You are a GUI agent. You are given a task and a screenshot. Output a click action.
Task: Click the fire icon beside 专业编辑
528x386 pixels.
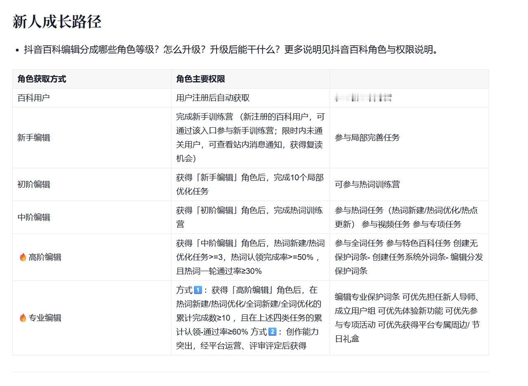click(23, 318)
